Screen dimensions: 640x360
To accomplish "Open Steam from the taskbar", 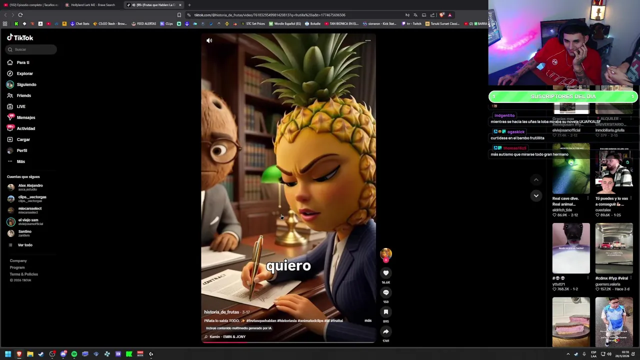I will click(41, 354).
